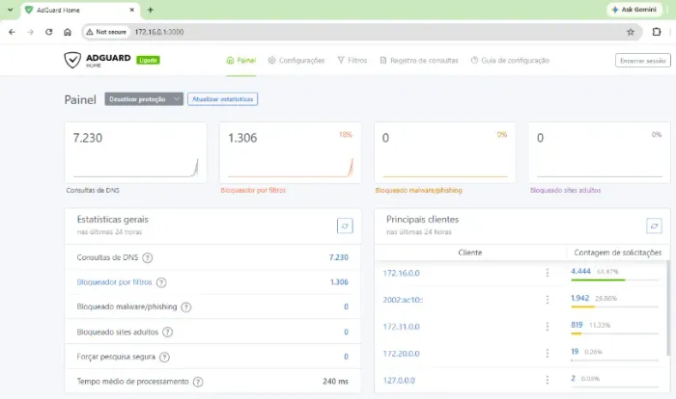Open options menu for client 2002:ac10::
676x399 pixels.
pos(548,300)
